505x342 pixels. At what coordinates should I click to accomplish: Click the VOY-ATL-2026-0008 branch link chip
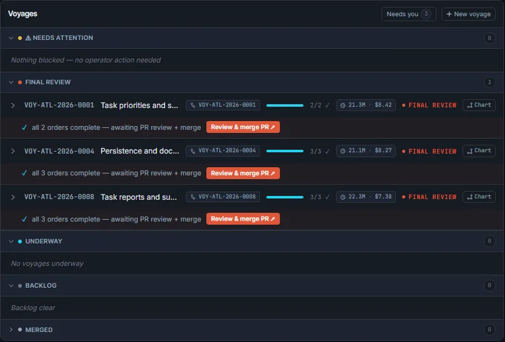223,197
